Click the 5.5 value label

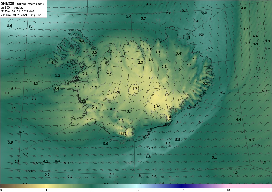[167, 37]
